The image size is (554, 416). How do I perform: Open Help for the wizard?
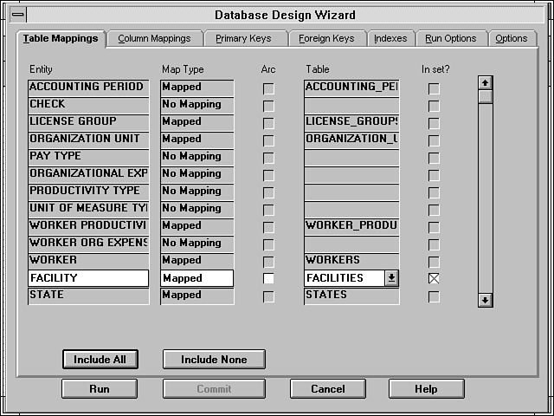(x=426, y=389)
